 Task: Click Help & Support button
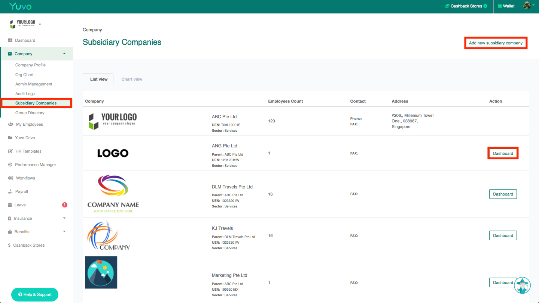[35, 294]
